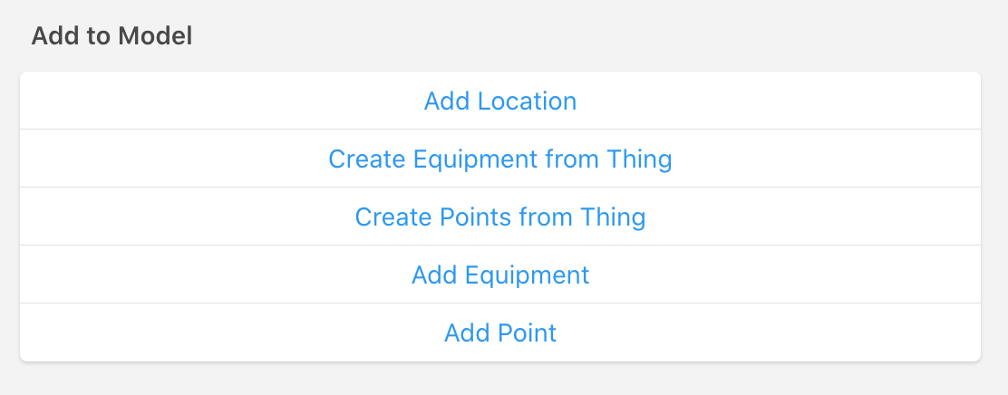Add new equipment to the model

500,275
